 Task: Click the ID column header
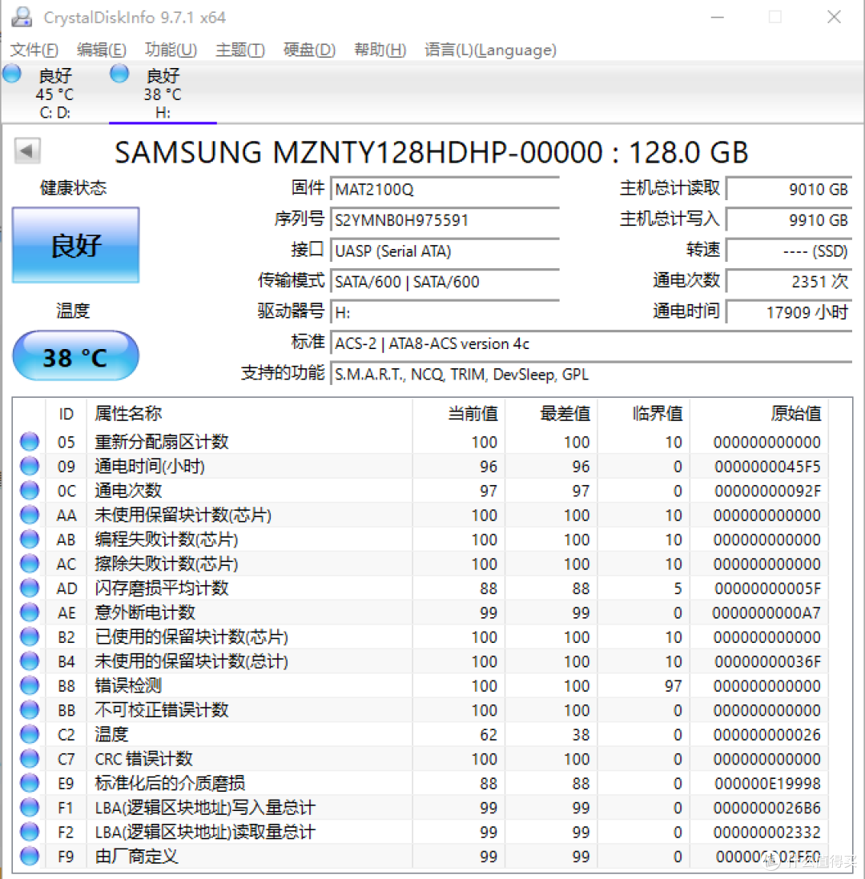pos(66,414)
